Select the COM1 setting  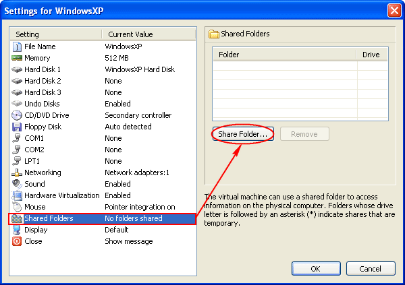tap(103, 138)
